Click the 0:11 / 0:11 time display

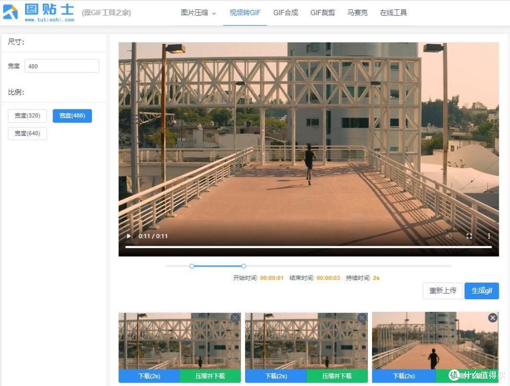click(x=153, y=236)
